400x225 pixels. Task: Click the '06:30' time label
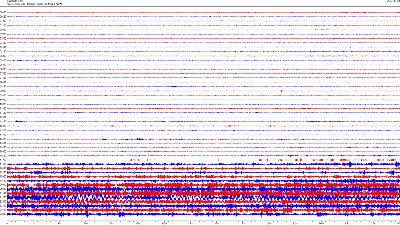[3, 69]
